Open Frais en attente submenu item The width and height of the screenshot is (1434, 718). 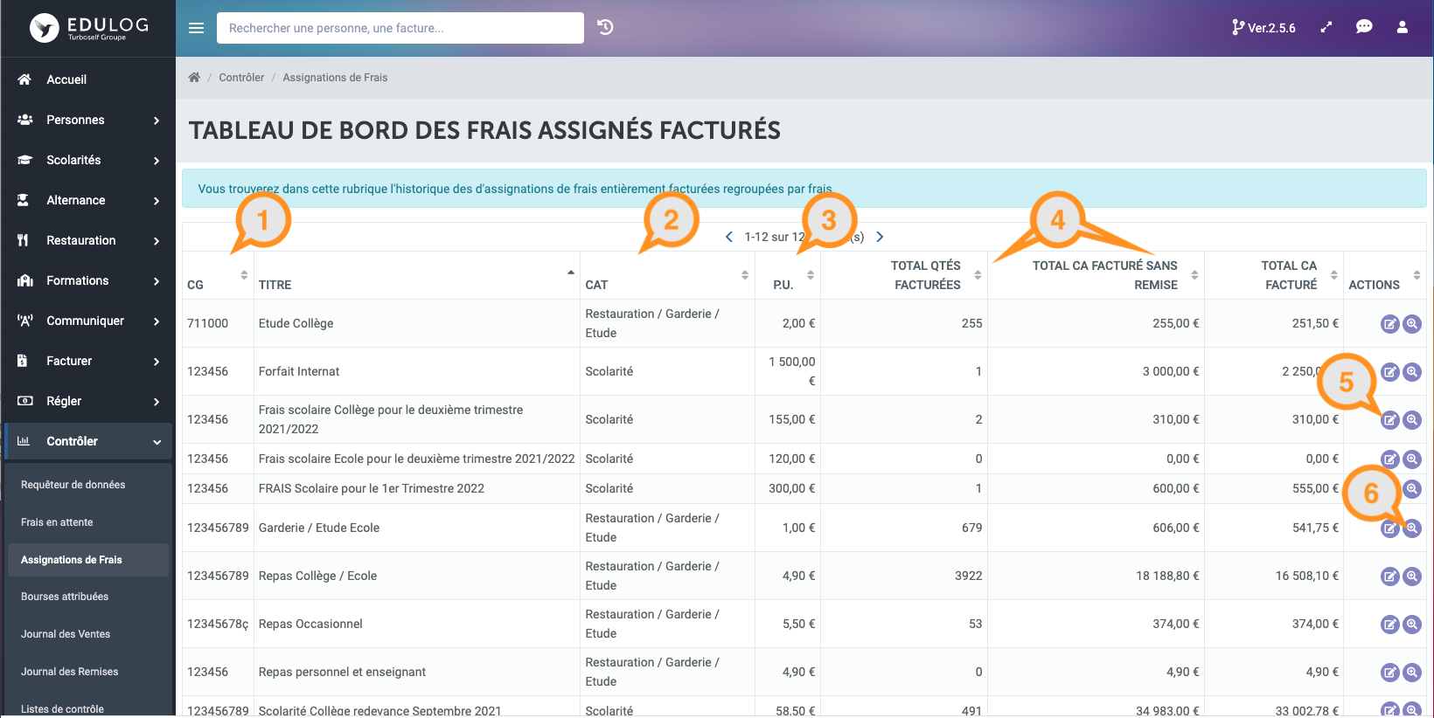click(x=87, y=522)
